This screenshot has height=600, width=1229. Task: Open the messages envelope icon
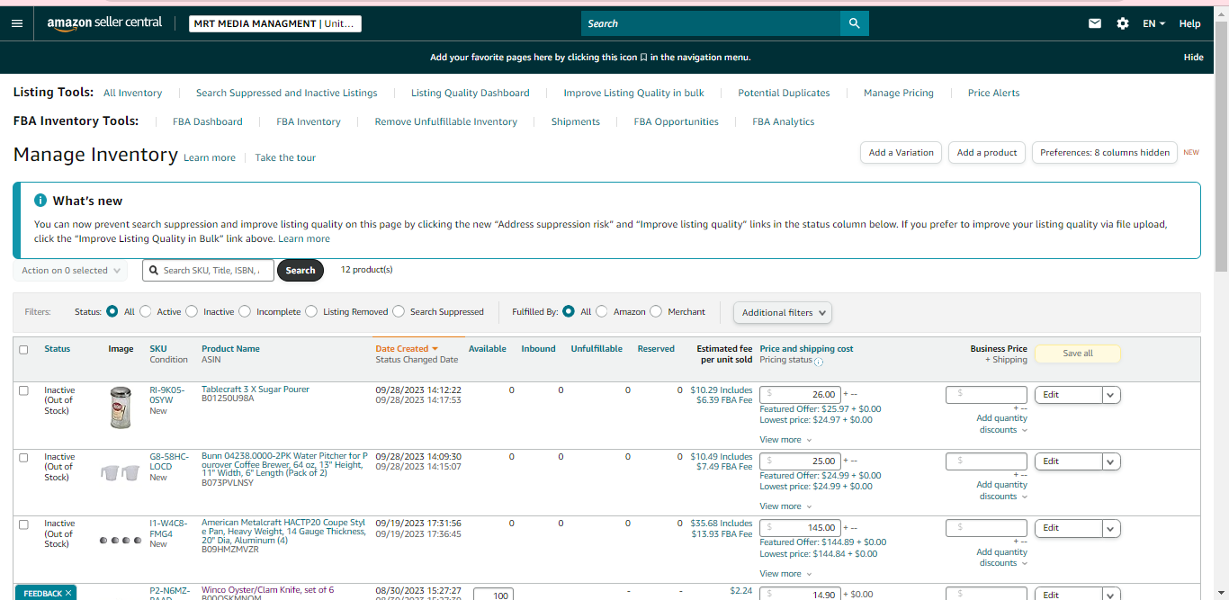[x=1095, y=23]
